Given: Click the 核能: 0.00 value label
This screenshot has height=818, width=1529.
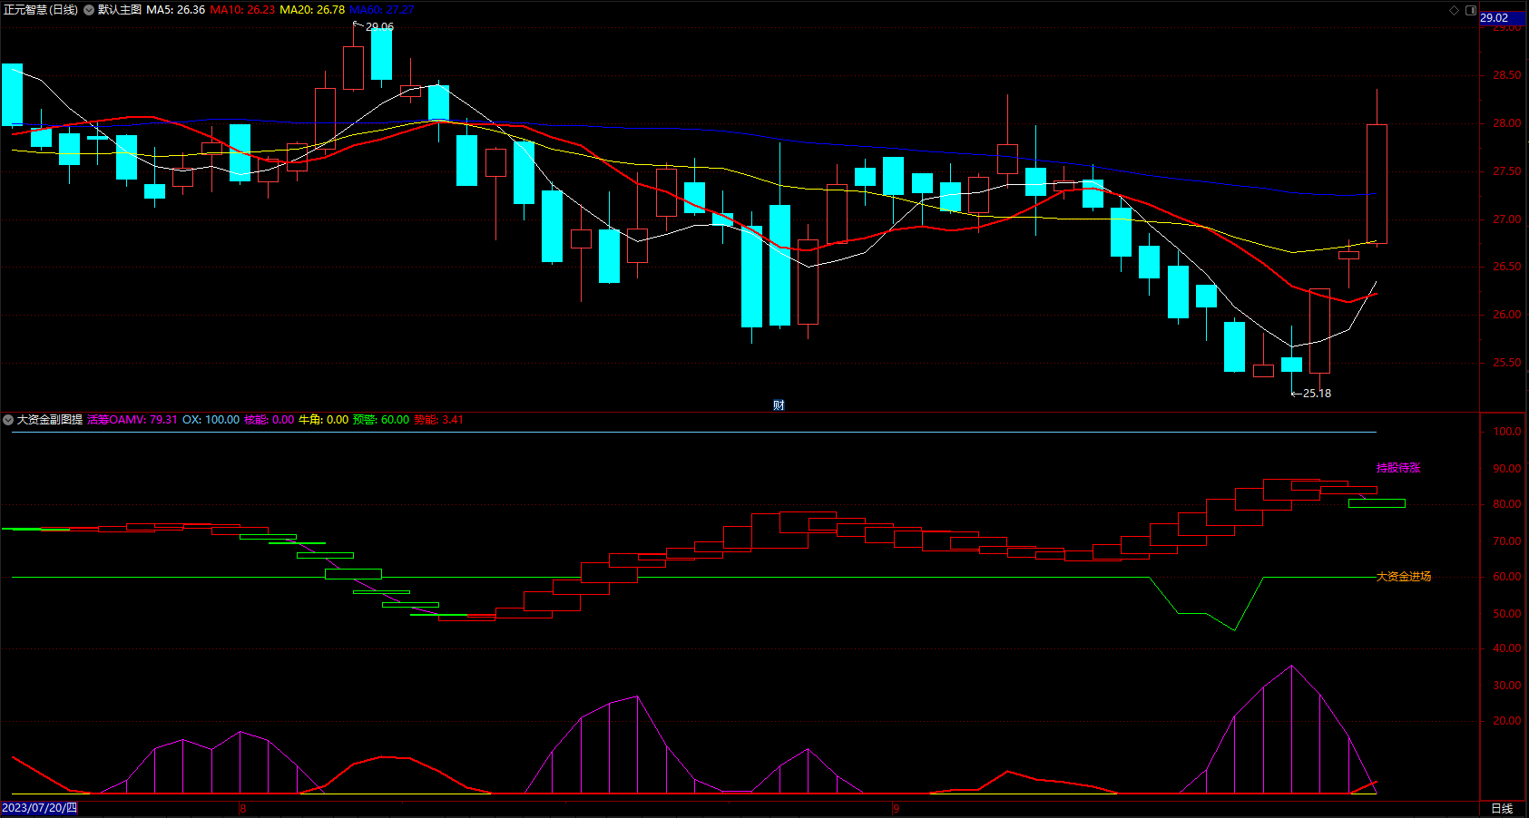Looking at the screenshot, I should tap(269, 420).
